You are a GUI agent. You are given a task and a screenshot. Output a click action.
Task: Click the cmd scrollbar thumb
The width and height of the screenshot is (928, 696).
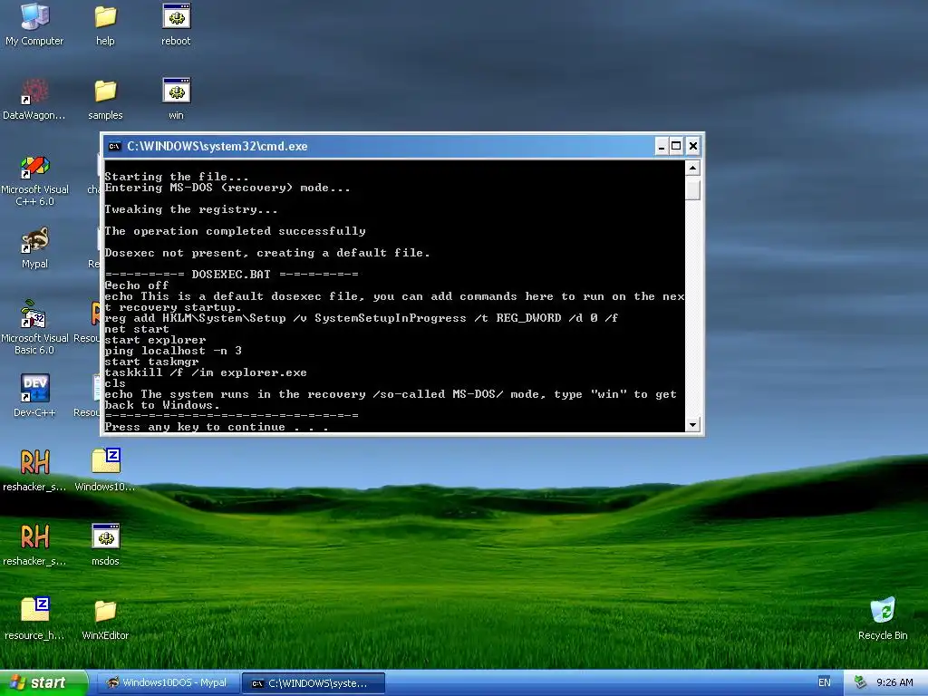[x=692, y=189]
